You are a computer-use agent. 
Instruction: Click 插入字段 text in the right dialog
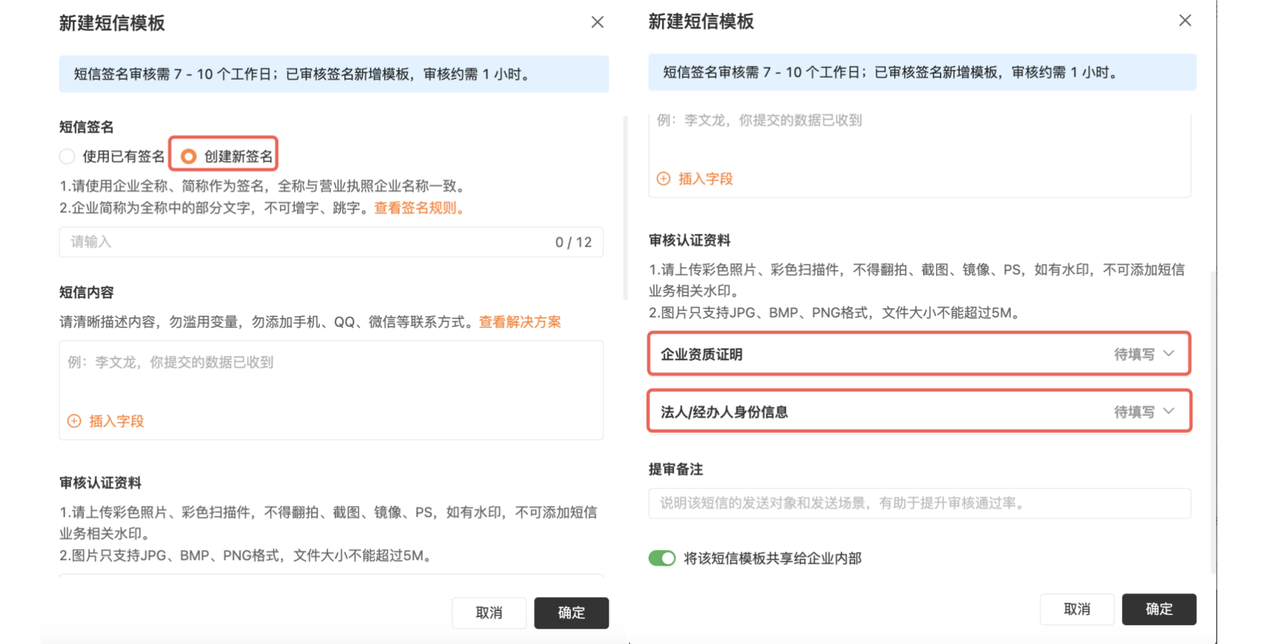705,179
